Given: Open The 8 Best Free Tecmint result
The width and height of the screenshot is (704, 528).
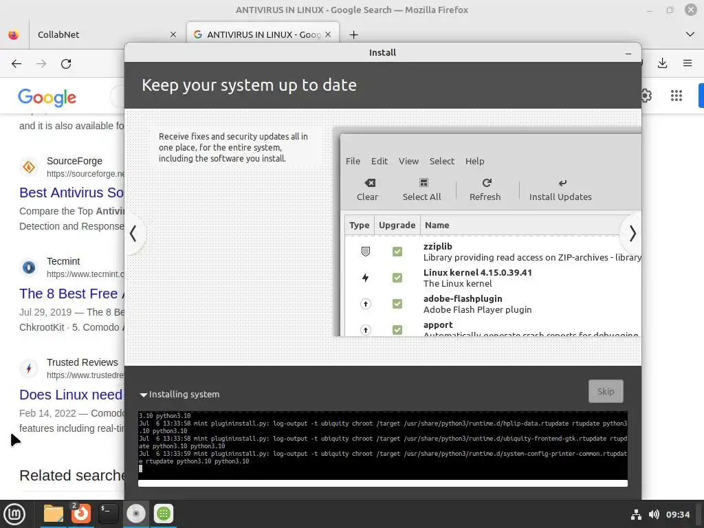Looking at the screenshot, I should click(x=71, y=294).
